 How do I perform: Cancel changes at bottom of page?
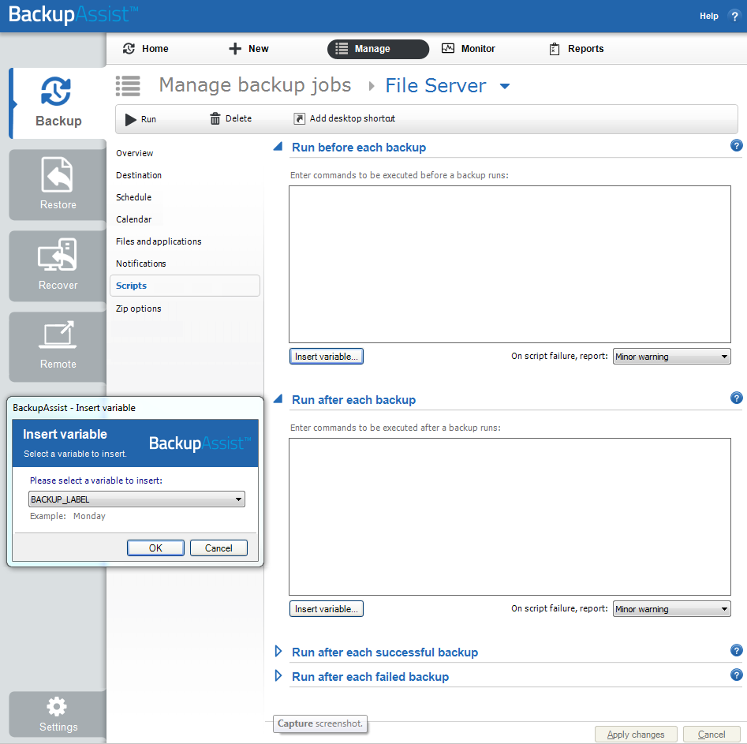coord(712,735)
